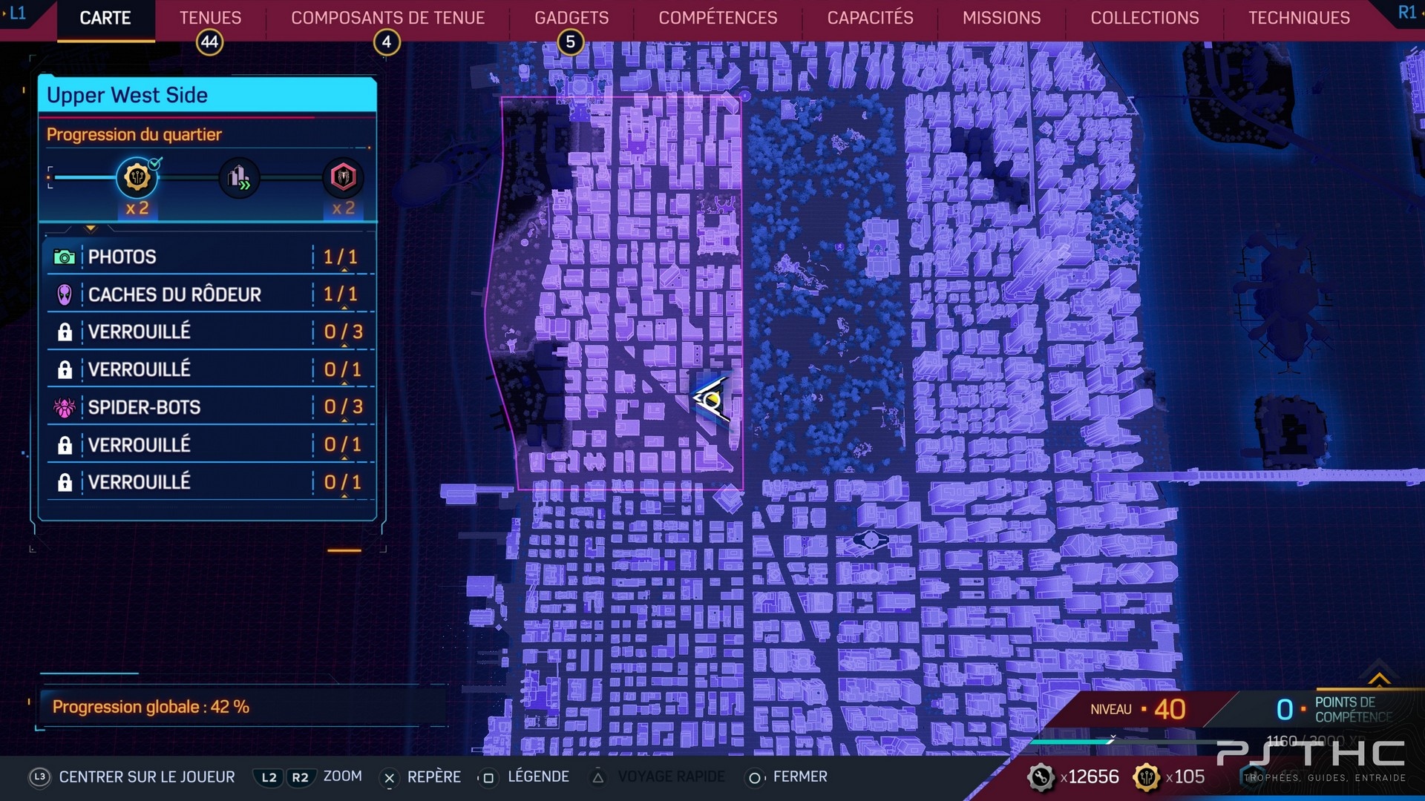Viewport: 1425px width, 801px height.
Task: Click Progression du quartier heading
Action: (134, 134)
